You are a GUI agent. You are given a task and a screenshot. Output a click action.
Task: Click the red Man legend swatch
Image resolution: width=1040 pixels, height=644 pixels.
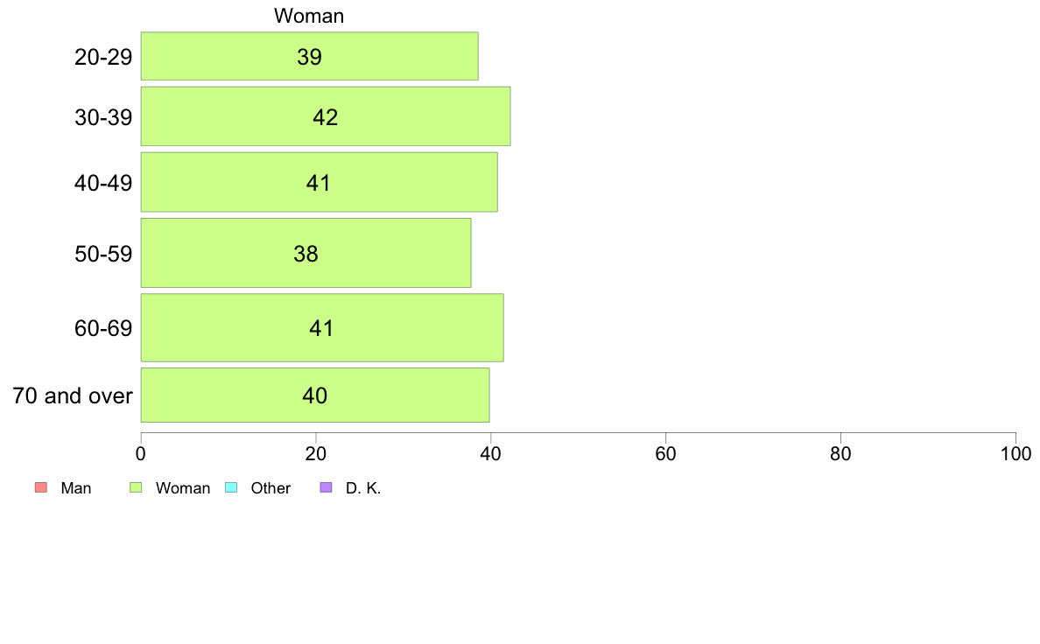tap(41, 487)
